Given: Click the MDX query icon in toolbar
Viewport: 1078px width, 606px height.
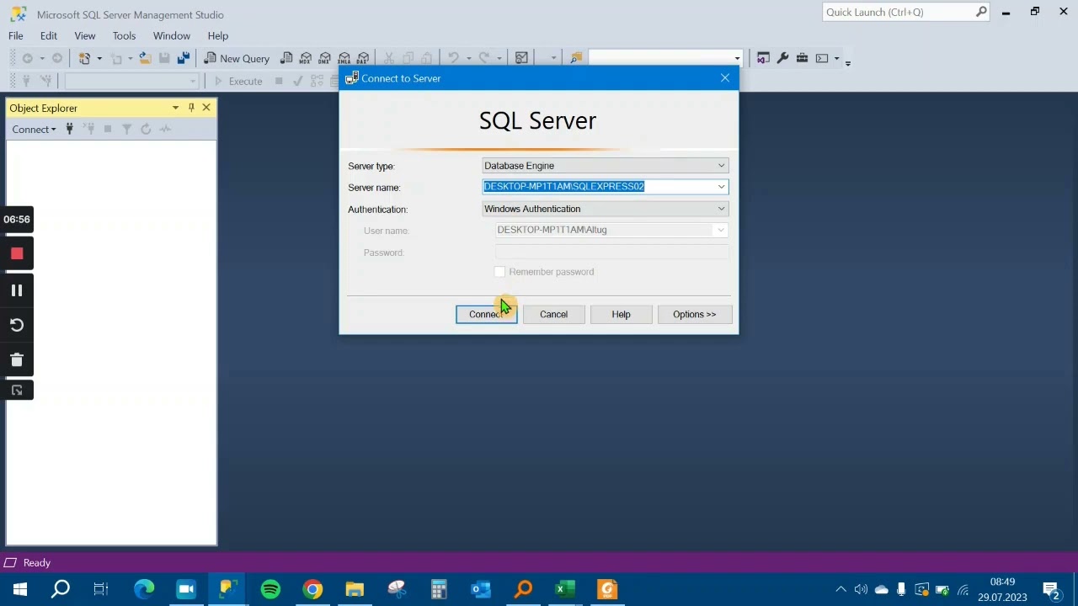Looking at the screenshot, I should coord(306,58).
